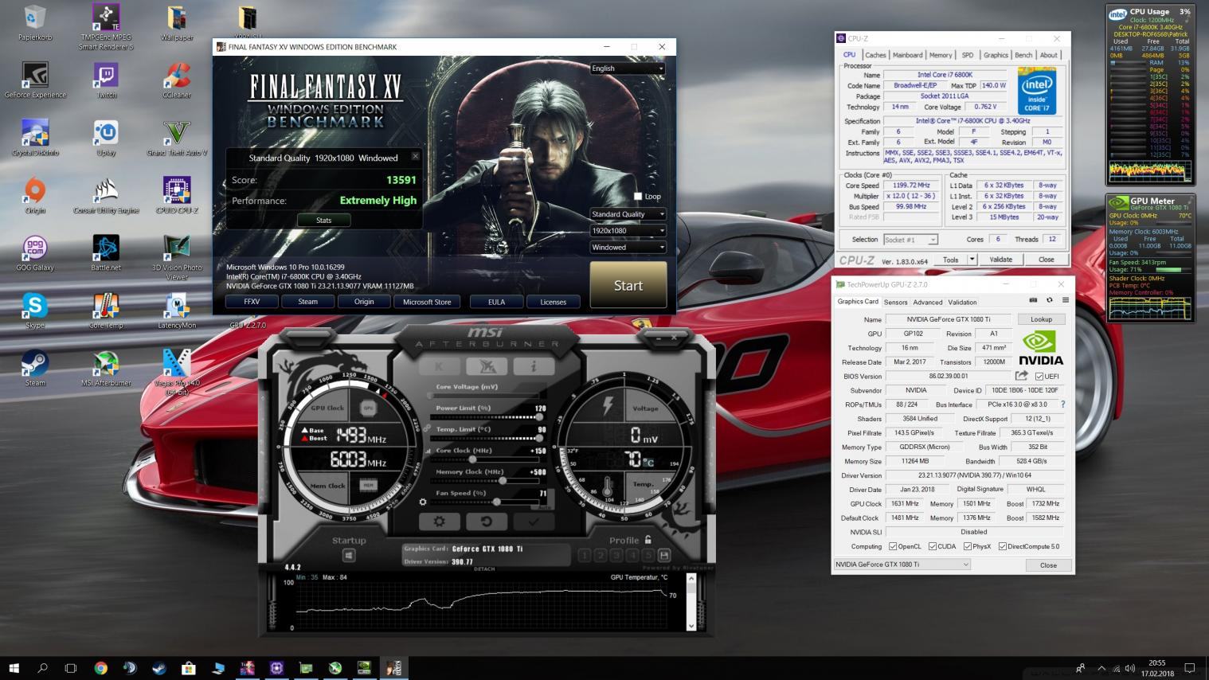Click the Bus Interface question mark icon
This screenshot has height=680, width=1209.
click(x=1062, y=404)
